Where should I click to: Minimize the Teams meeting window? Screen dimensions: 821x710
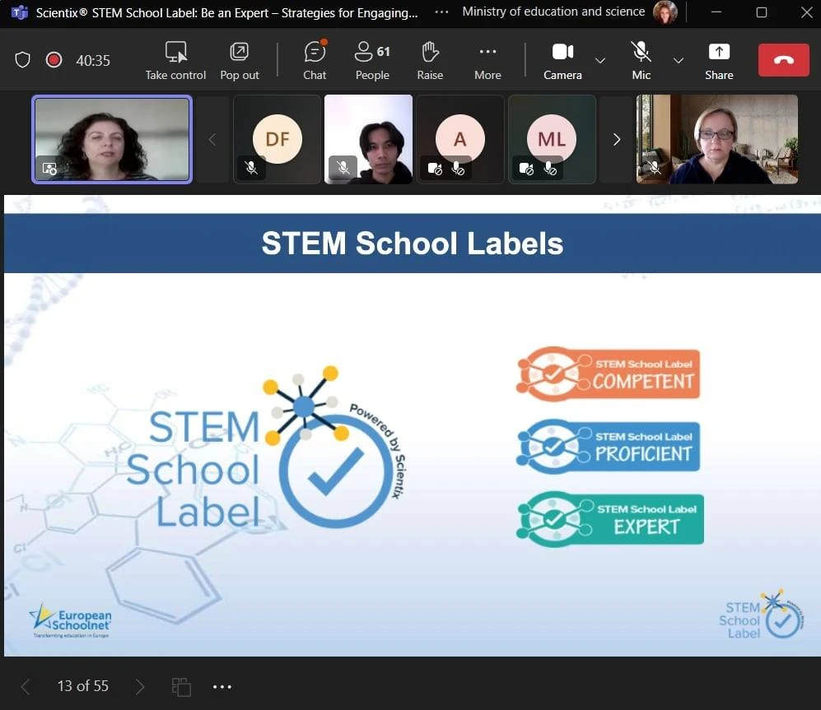tap(716, 12)
